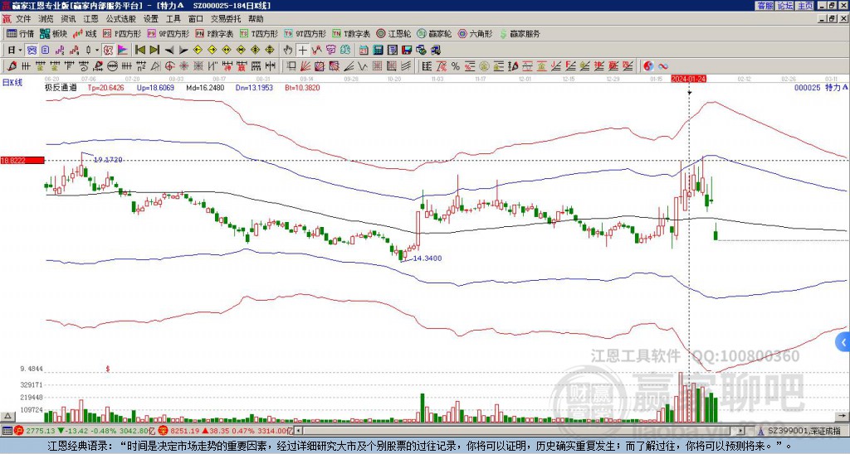
Task: Click the Dn=13.1953 indicator value
Action: click(254, 87)
